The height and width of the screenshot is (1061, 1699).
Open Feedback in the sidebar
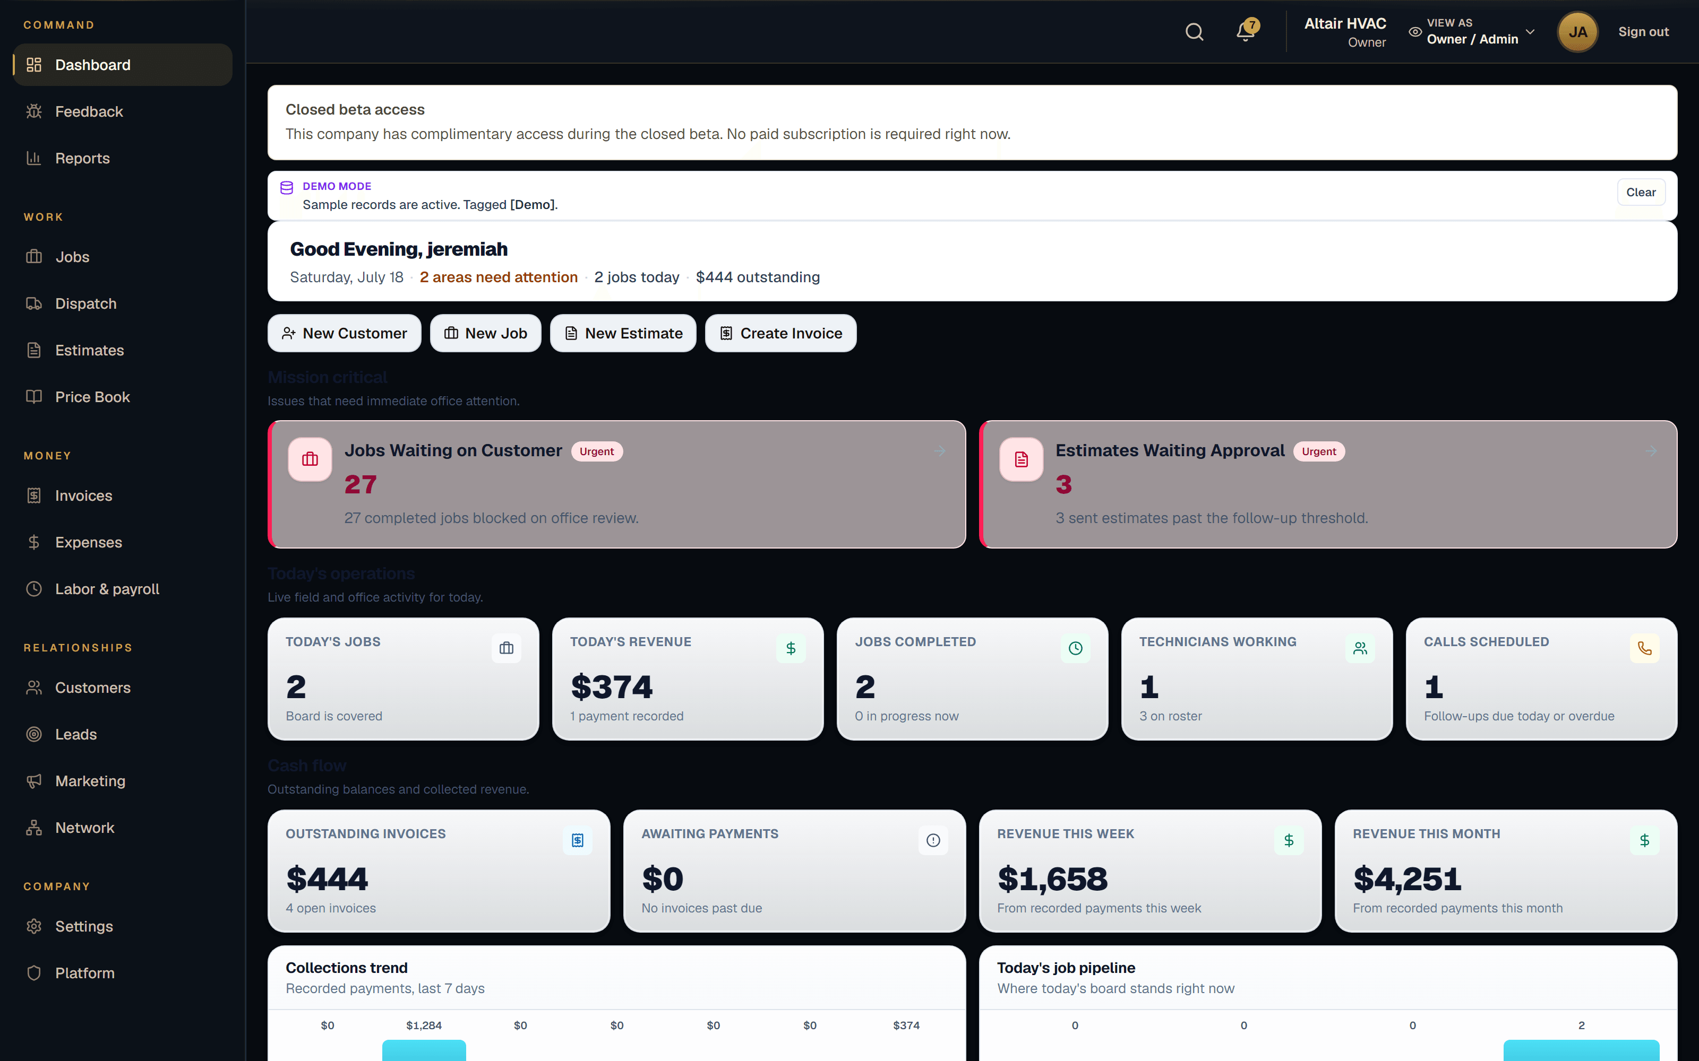[x=123, y=111]
